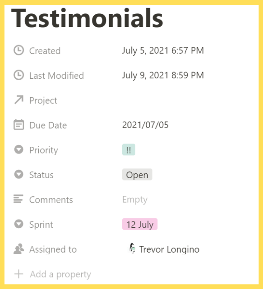263x289 pixels.
Task: Click the Last Modified property label
Action: pos(57,75)
